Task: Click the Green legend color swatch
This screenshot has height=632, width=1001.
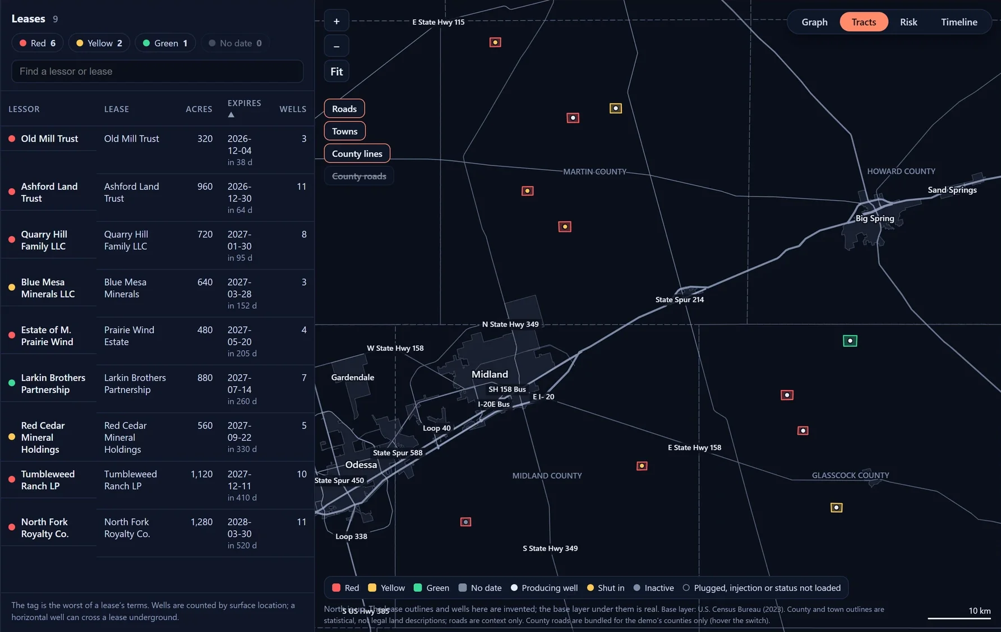Action: (x=418, y=588)
